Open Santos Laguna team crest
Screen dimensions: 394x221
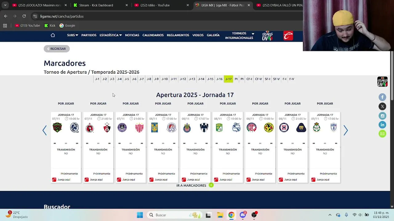click(x=316, y=127)
